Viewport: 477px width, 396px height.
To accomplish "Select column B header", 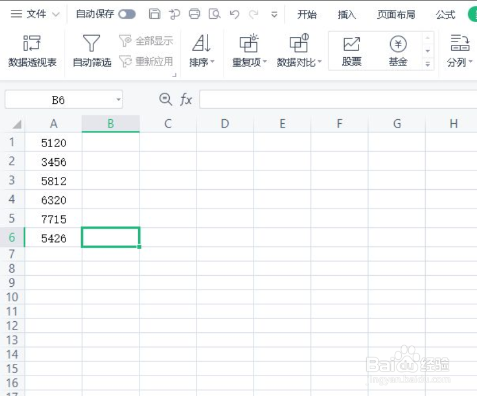I will point(111,124).
